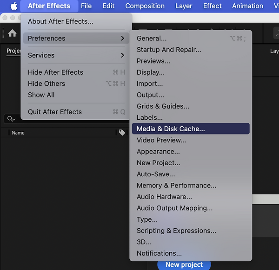This screenshot has width=279, height=270.
Task: Open the Apple menu logo
Action: [14, 6]
